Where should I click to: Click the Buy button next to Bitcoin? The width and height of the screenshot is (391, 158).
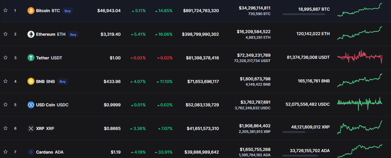click(x=68, y=11)
